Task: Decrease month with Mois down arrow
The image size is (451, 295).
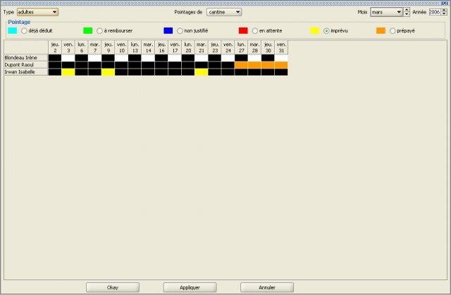Action: coord(407,14)
